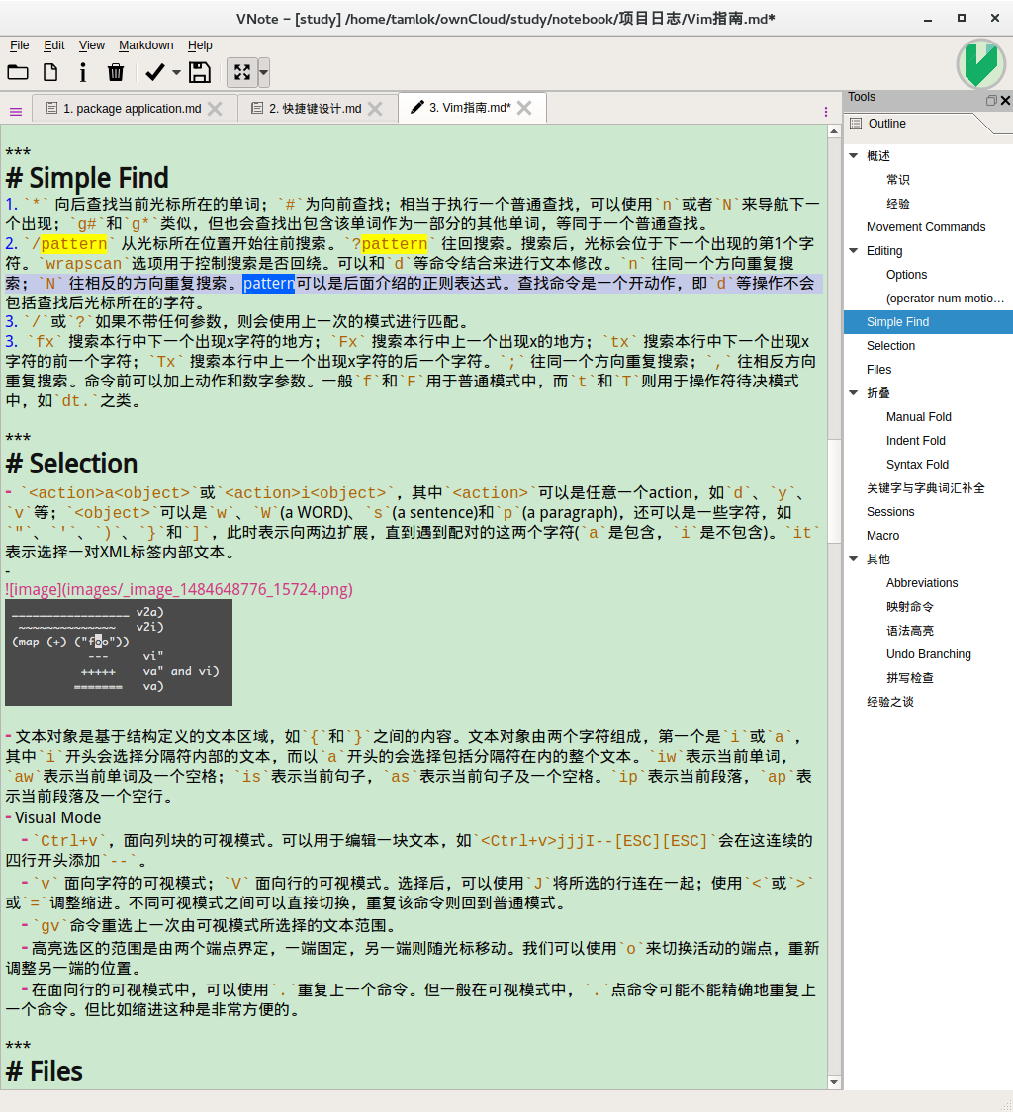Toggle expanded edit mode with the arrows icon
The image size is (1013, 1112).
coord(242,72)
